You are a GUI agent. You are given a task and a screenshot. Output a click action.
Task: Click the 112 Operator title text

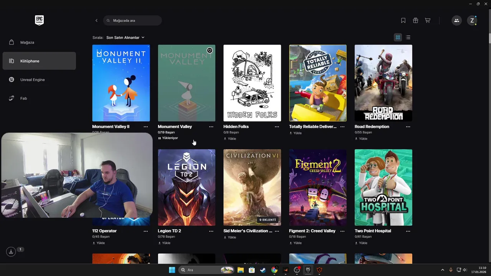[x=104, y=231]
